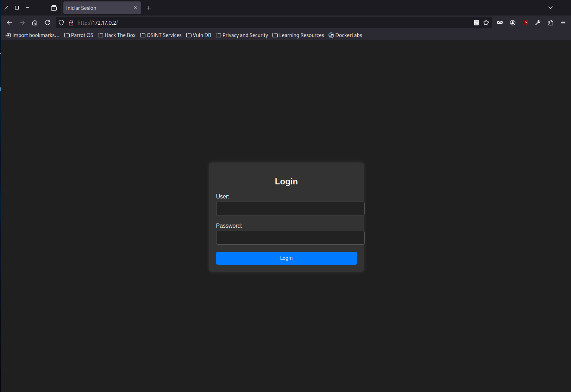The image size is (571, 392).
Task: Open the OSINT Services bookmarks folder
Action: tap(161, 35)
